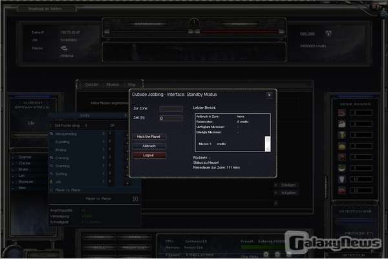This screenshot has width=388, height=259.
Task: Click the icon next to Dein Geld
Action: [x=329, y=33]
